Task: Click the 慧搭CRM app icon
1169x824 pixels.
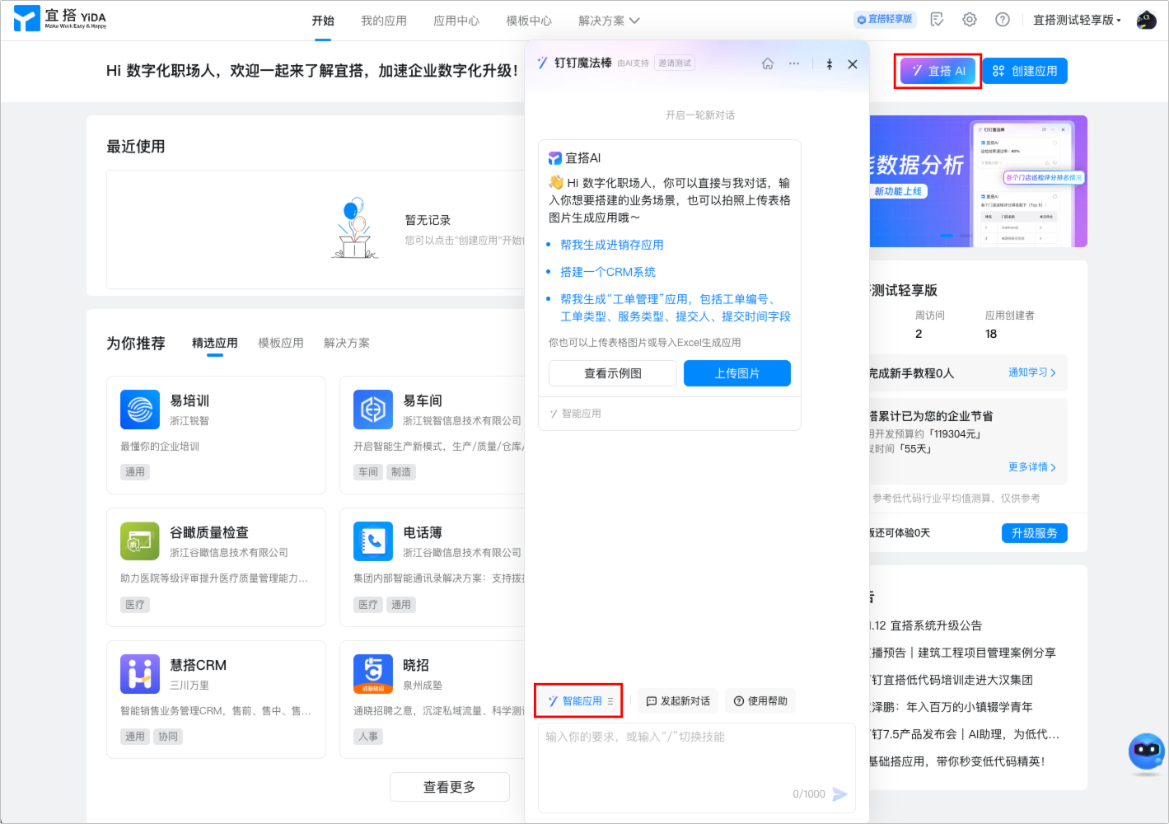Action: point(140,674)
